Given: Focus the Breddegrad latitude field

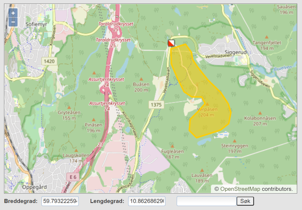Looking at the screenshot, I should pyautogui.click(x=60, y=201).
